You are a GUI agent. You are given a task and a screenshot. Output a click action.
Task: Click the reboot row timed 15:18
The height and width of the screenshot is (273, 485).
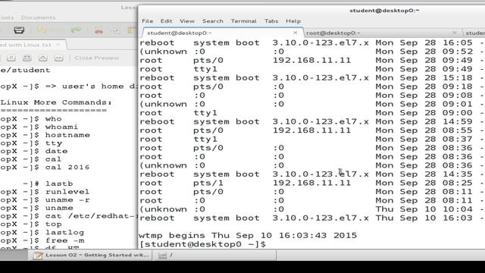(x=311, y=77)
